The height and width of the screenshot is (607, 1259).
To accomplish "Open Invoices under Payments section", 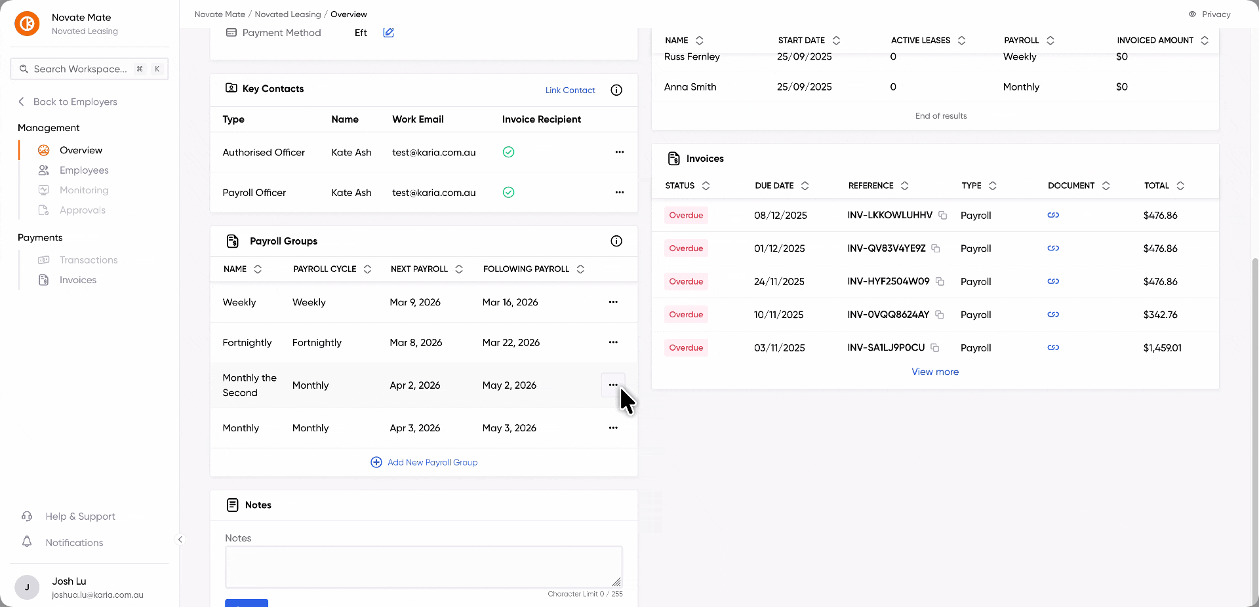I will (x=77, y=280).
